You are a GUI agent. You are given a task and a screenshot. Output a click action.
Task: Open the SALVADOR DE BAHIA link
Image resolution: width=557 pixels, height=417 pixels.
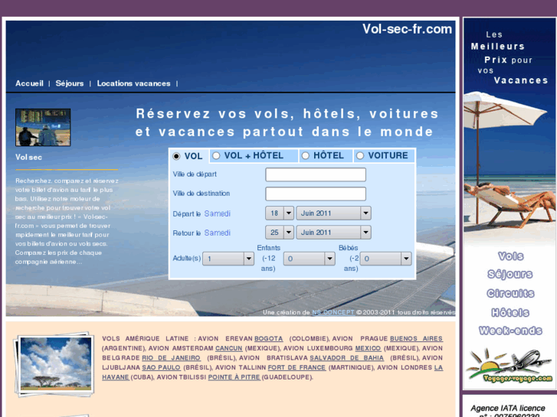pyautogui.click(x=347, y=358)
